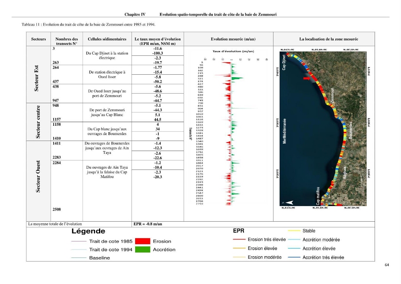Screen dimensions: 401x284
Task: Click transect number '947'
Action: click(x=55, y=100)
